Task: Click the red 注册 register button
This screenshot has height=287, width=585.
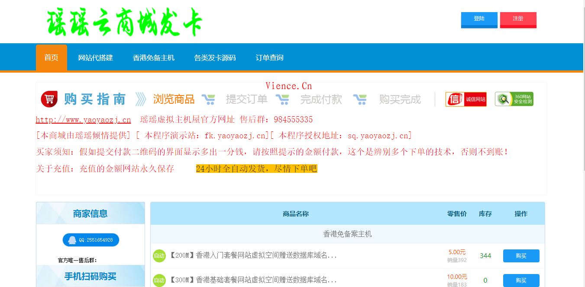Action: pyautogui.click(x=518, y=19)
